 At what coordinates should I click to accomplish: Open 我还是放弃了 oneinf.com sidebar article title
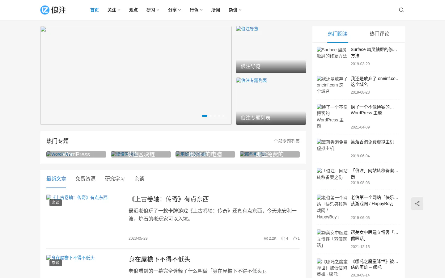click(375, 82)
